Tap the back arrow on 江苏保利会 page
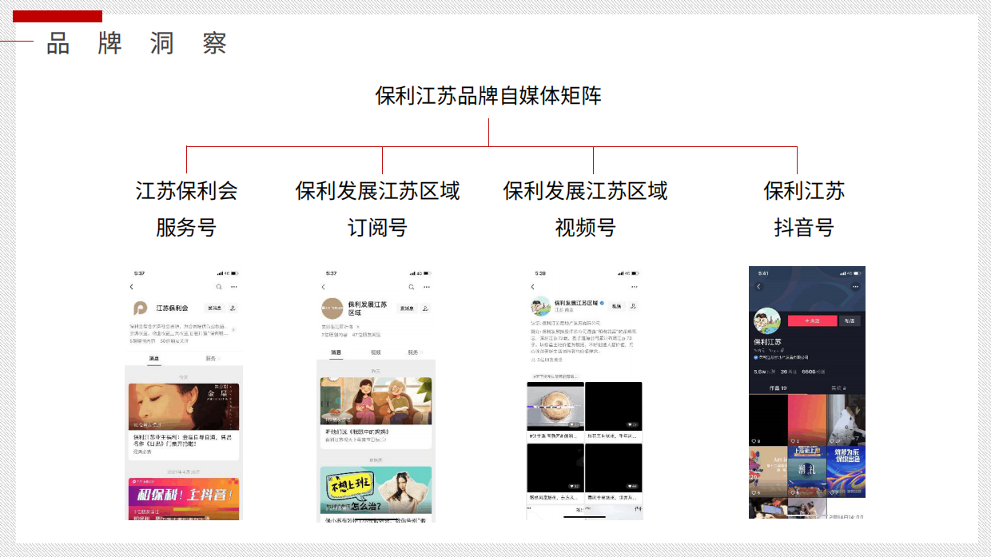Screen dimensions: 991x557 (132, 286)
